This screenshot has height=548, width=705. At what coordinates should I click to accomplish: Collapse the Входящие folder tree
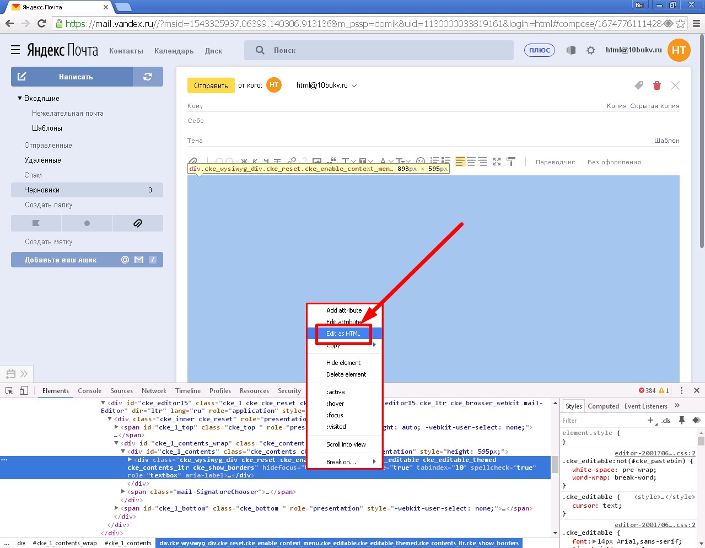[x=20, y=98]
